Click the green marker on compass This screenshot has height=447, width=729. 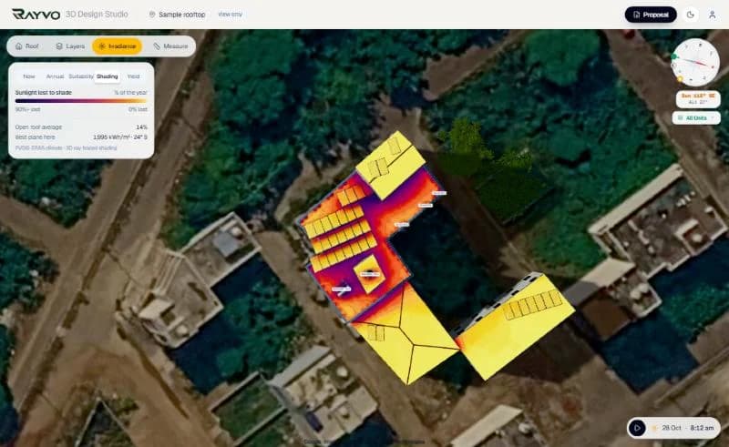(x=674, y=56)
